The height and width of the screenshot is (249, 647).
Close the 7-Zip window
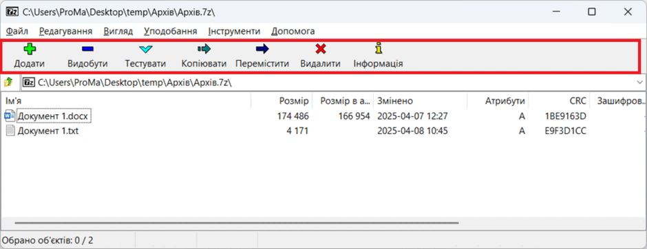point(628,12)
